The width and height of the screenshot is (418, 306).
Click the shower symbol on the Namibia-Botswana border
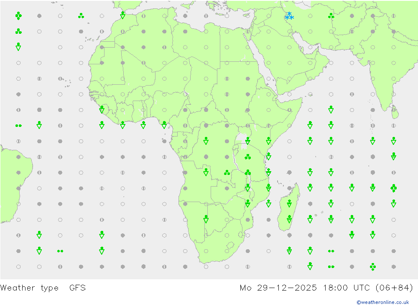coord(206,219)
